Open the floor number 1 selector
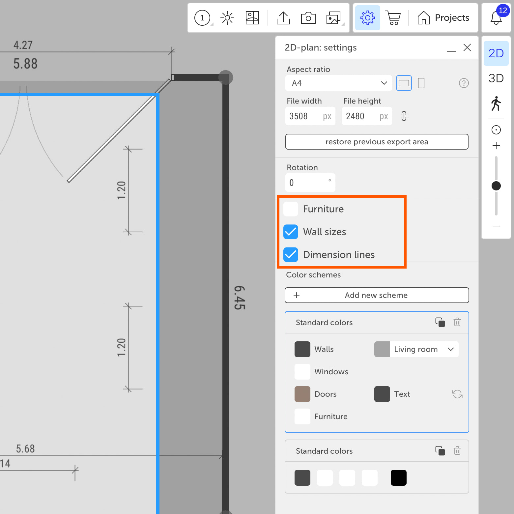This screenshot has width=514, height=514. [202, 18]
